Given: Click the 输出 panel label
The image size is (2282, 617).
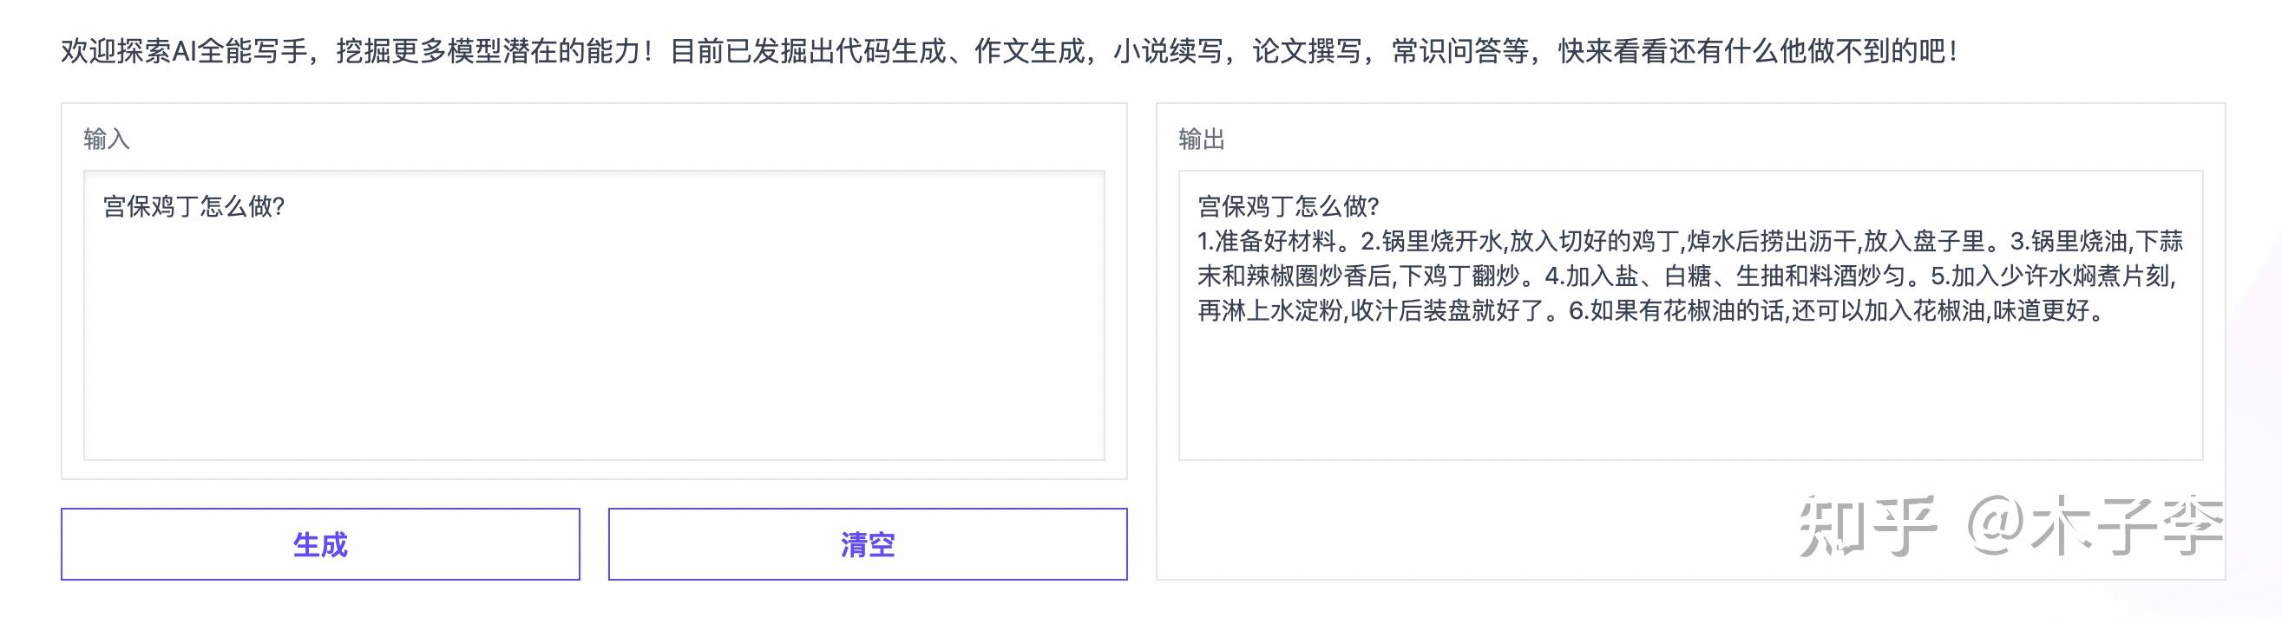Looking at the screenshot, I should pyautogui.click(x=1201, y=139).
